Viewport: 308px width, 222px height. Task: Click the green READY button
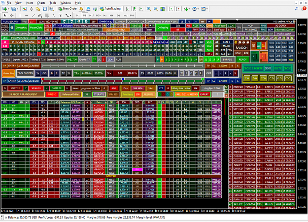[x=242, y=60]
